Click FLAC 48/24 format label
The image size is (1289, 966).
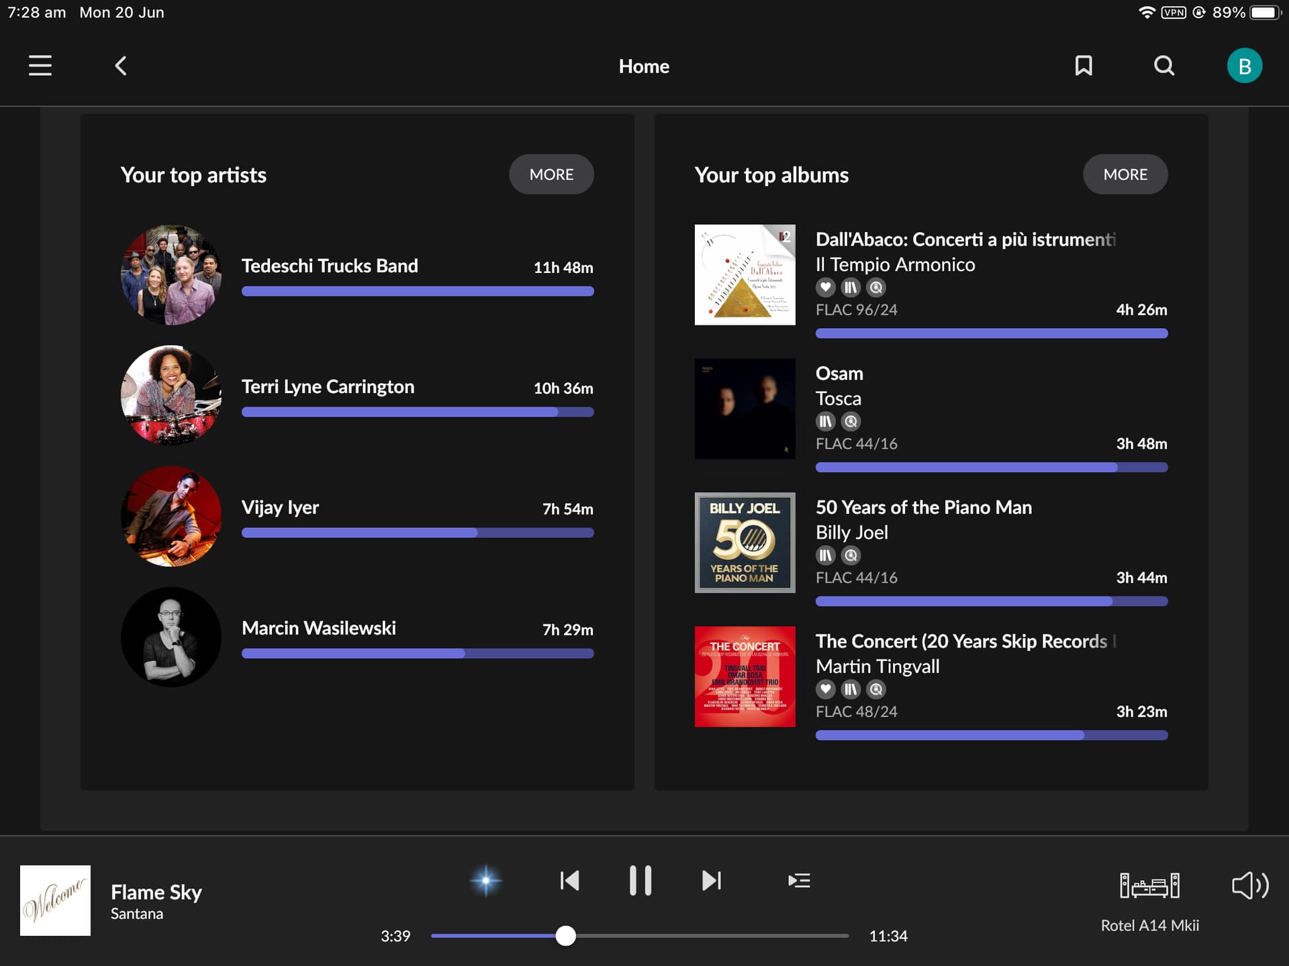point(856,712)
